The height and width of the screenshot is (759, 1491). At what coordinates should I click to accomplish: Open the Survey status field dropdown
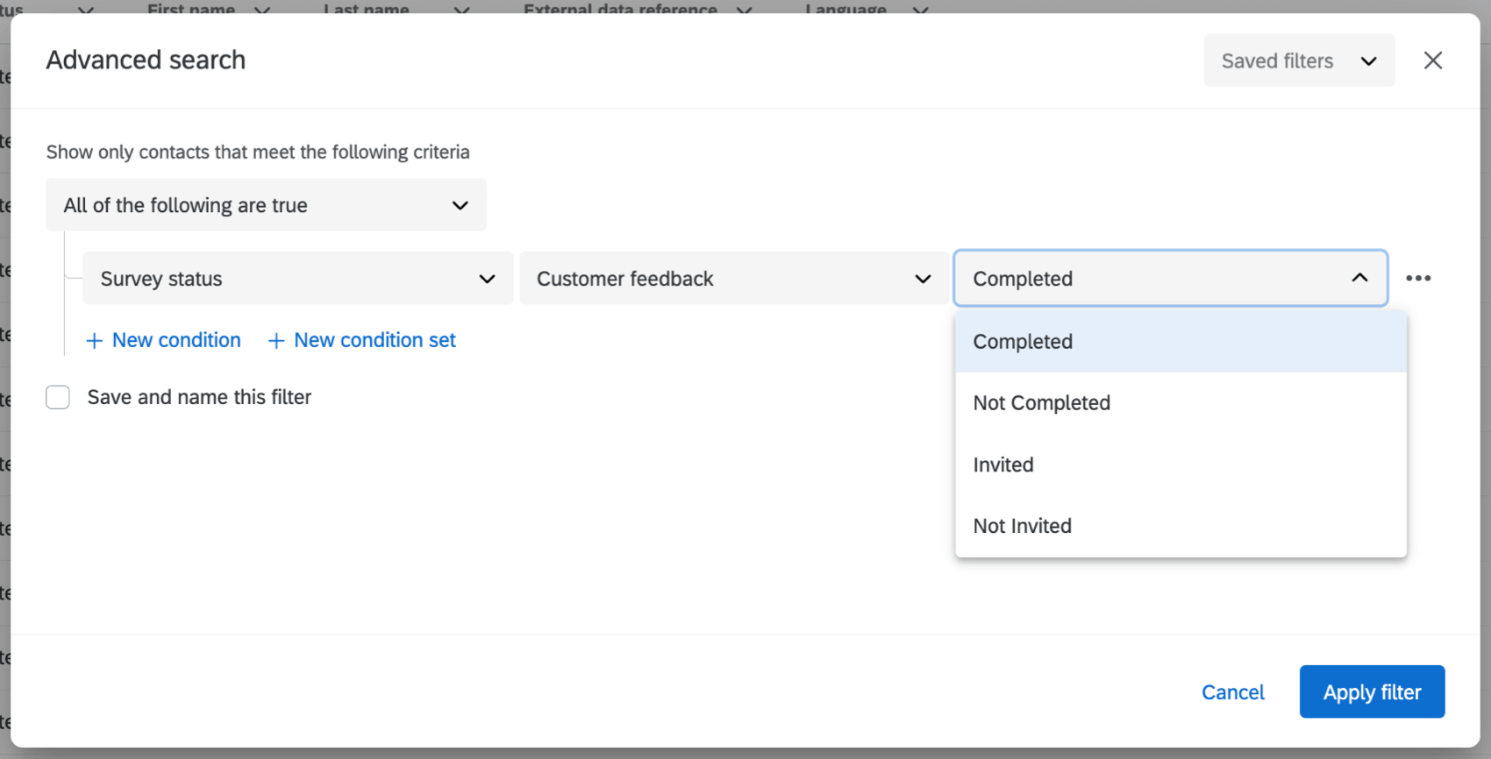click(297, 279)
